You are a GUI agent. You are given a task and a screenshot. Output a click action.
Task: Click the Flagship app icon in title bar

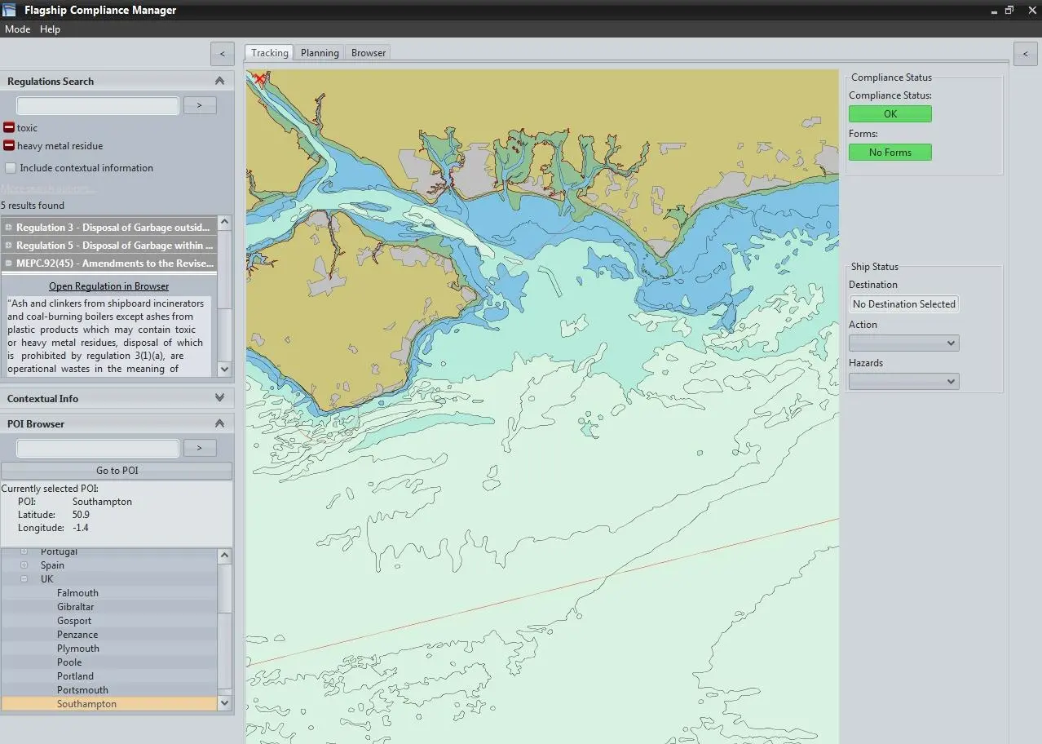click(x=9, y=10)
